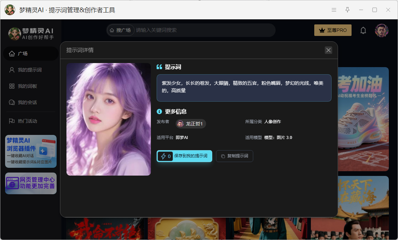The width and height of the screenshot is (398, 240).
Task: Click the 提示词详情 dialog title
Action: 80,50
